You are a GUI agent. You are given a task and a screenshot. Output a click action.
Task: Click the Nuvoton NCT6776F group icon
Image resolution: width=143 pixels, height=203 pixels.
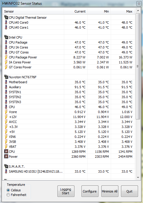pyautogui.click(x=6, y=77)
